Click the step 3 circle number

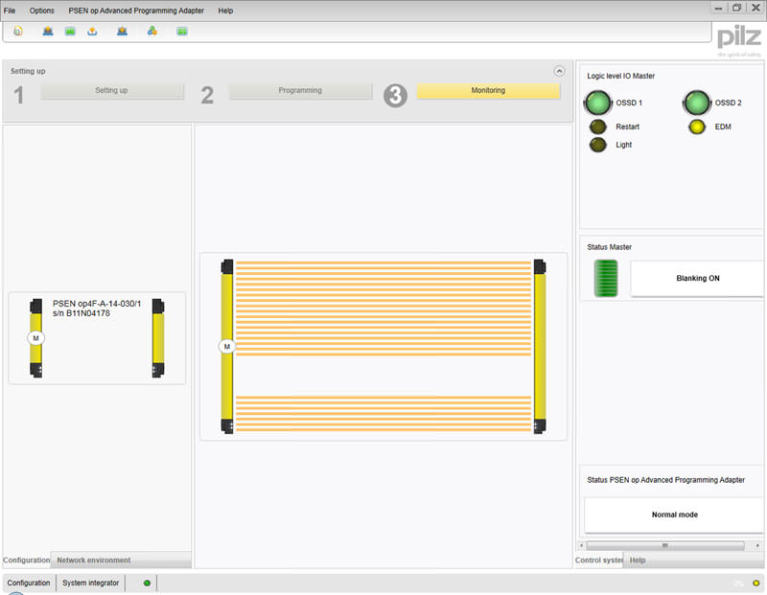395,96
